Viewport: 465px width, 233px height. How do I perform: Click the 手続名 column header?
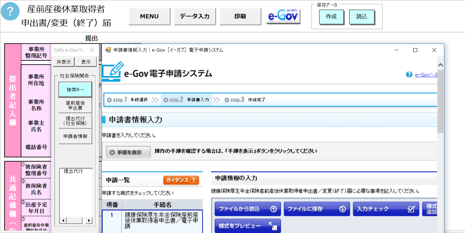coord(162,205)
